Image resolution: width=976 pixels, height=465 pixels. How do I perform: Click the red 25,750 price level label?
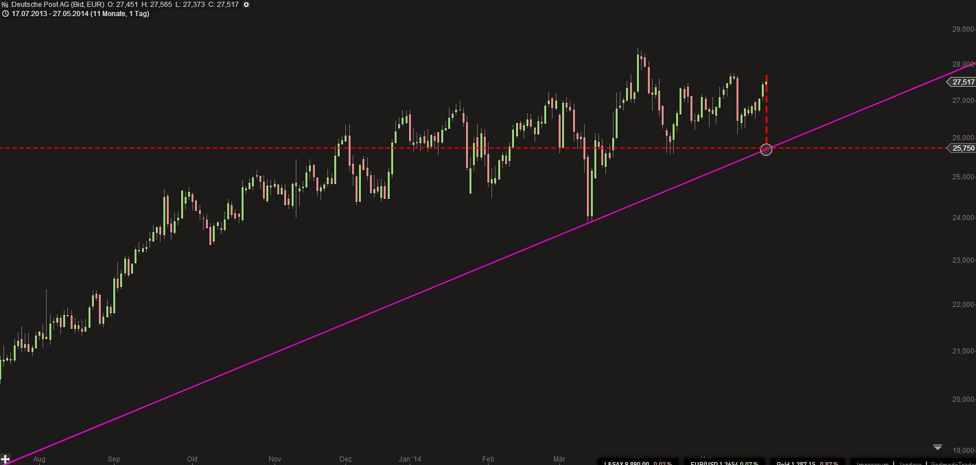[963, 148]
